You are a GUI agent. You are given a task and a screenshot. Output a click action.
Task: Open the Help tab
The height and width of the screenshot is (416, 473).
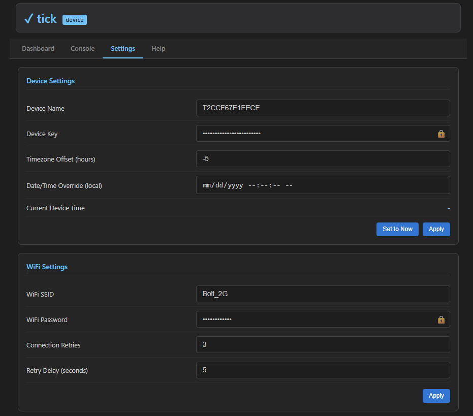(x=158, y=48)
